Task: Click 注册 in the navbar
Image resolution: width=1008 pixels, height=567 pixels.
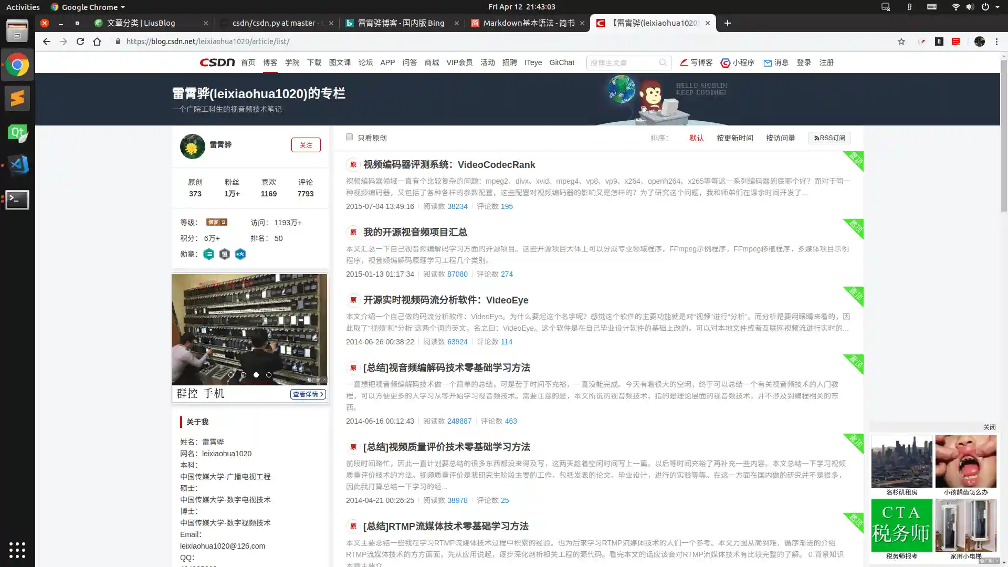Action: [x=826, y=62]
